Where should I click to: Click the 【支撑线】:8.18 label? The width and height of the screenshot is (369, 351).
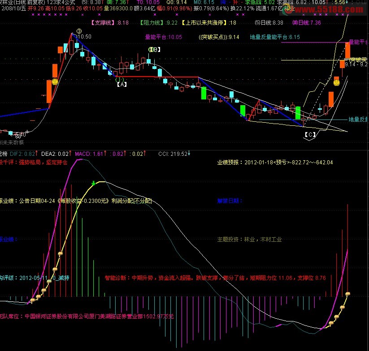(x=109, y=23)
